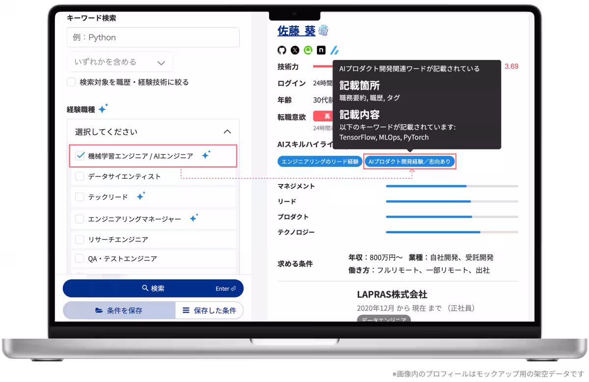Viewport: 589px width, 382px height.
Task: Select the AIプロダクト開発経験／志向あり tag
Action: (411, 161)
